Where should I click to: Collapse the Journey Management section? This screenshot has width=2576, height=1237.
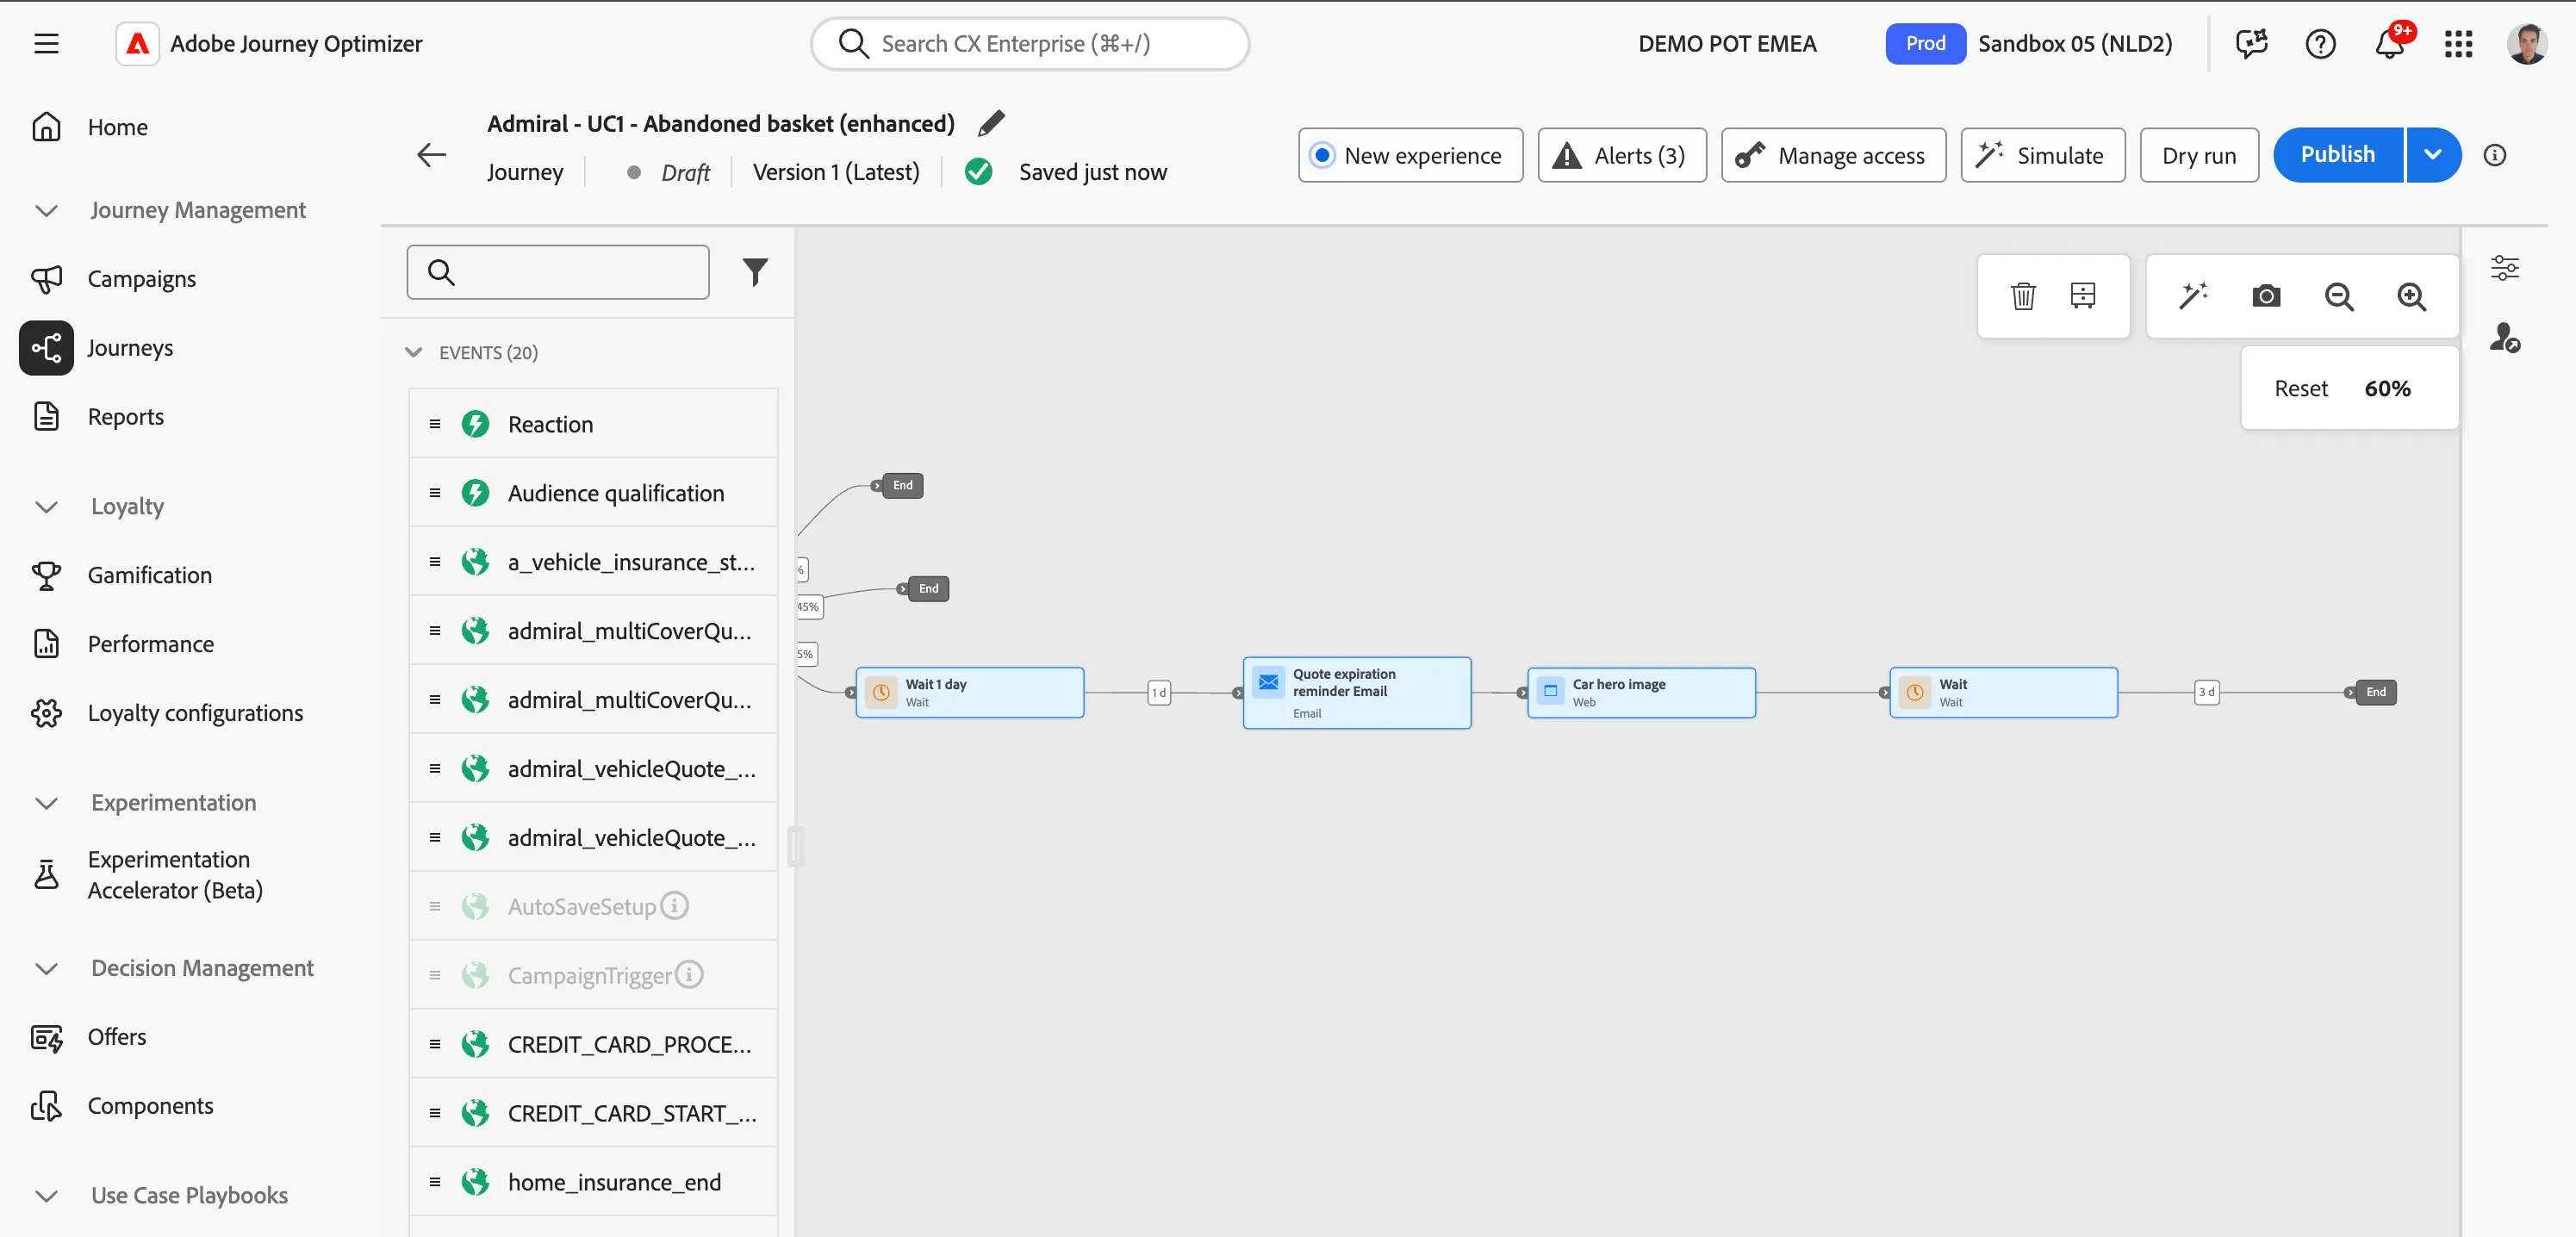pos(46,210)
